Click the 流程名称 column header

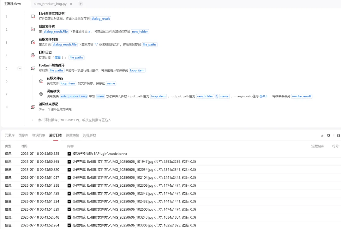[318, 146]
